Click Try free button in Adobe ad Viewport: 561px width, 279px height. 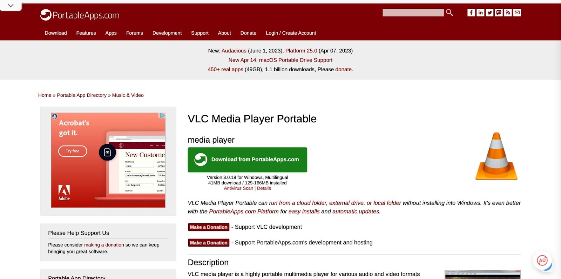[73, 151]
